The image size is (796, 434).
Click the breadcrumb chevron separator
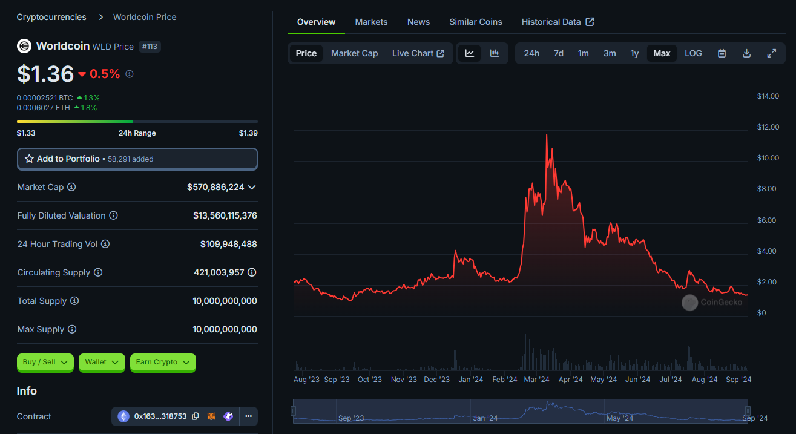pos(100,17)
